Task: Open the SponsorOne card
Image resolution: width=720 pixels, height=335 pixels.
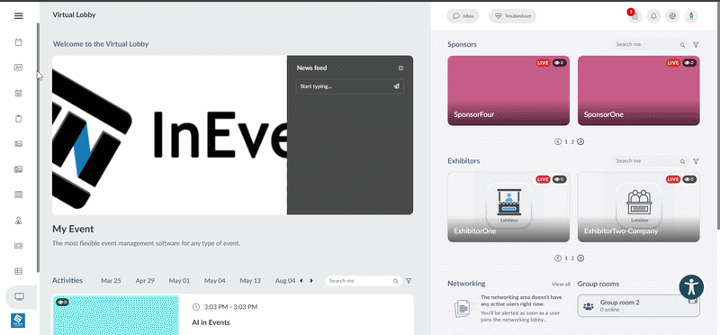Action: point(639,91)
